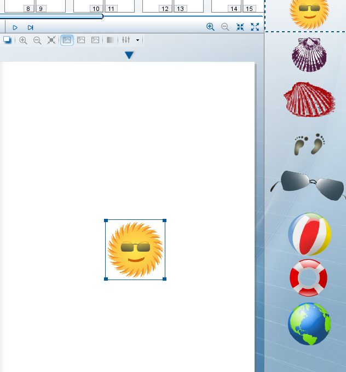
Task: Select the third image view mode icon
Action: (x=95, y=40)
